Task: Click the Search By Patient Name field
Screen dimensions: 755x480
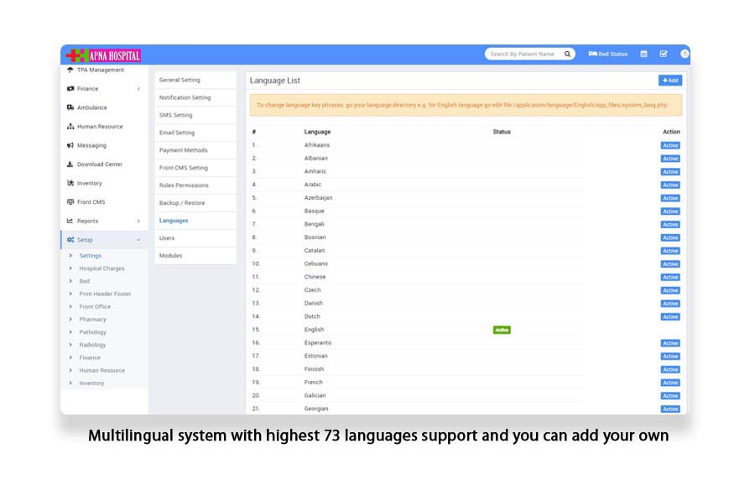Action: coord(523,54)
